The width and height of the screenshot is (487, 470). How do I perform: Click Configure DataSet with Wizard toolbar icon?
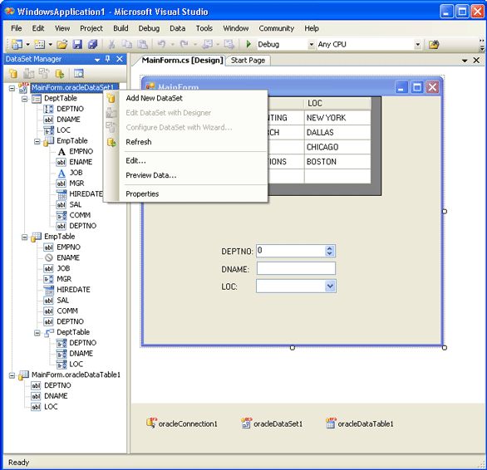44,74
